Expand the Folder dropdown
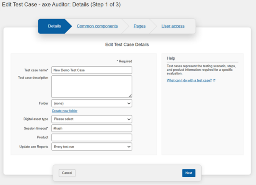The width and height of the screenshot is (256, 185). [x=92, y=103]
